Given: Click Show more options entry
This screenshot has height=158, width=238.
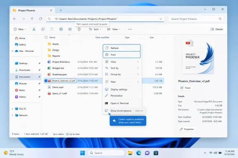Looking at the screenshot, I should tap(124, 111).
